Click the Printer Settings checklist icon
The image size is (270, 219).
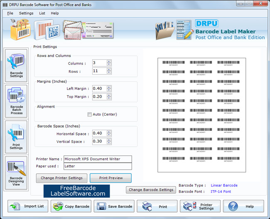(x=189, y=206)
